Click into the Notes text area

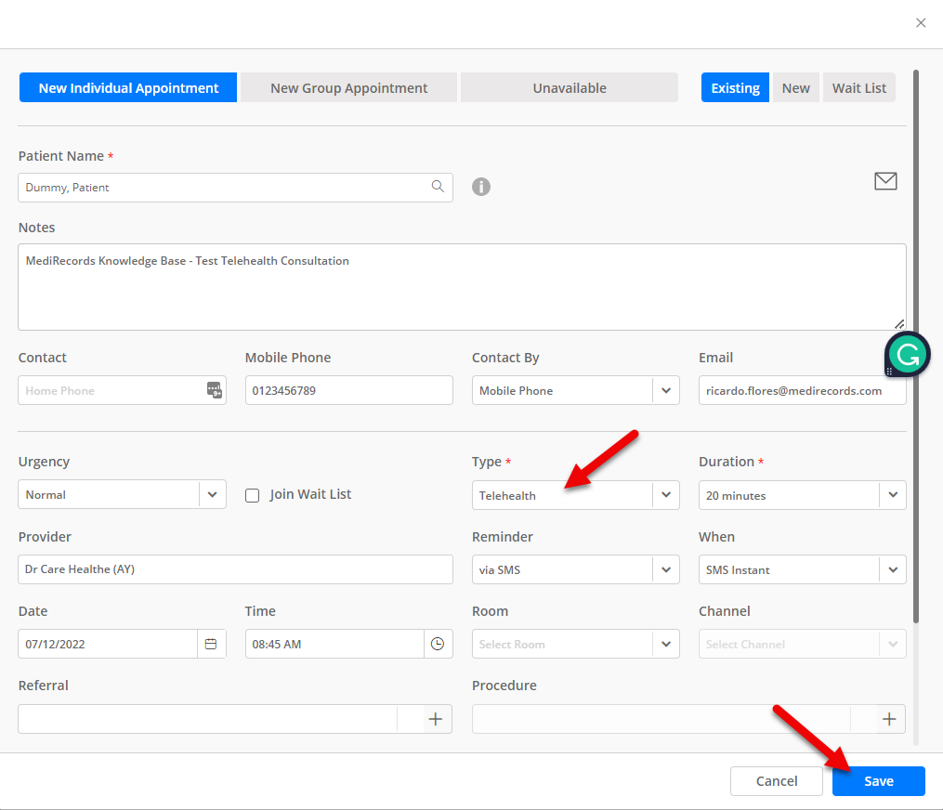tap(462, 287)
